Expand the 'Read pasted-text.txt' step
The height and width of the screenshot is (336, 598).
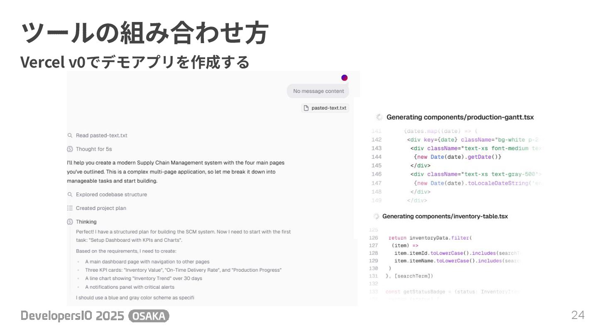click(x=101, y=136)
